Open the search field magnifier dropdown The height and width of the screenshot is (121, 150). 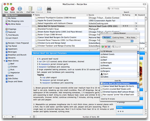[109, 9]
